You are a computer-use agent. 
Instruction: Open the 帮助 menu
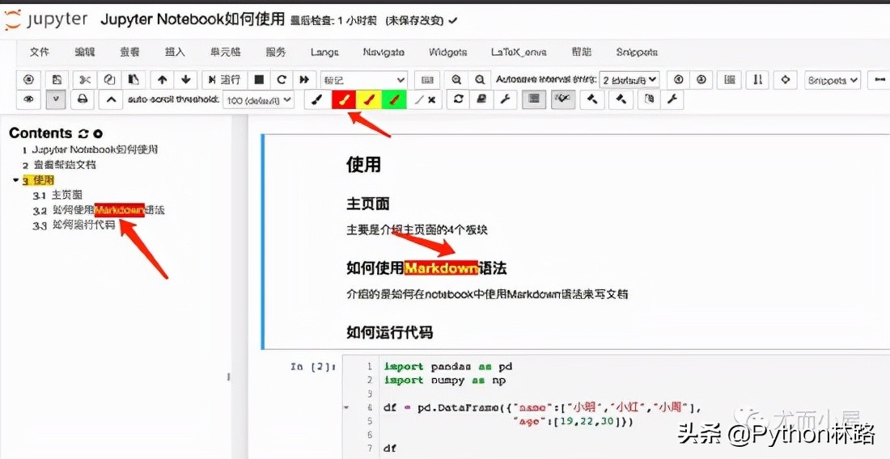pyautogui.click(x=581, y=52)
